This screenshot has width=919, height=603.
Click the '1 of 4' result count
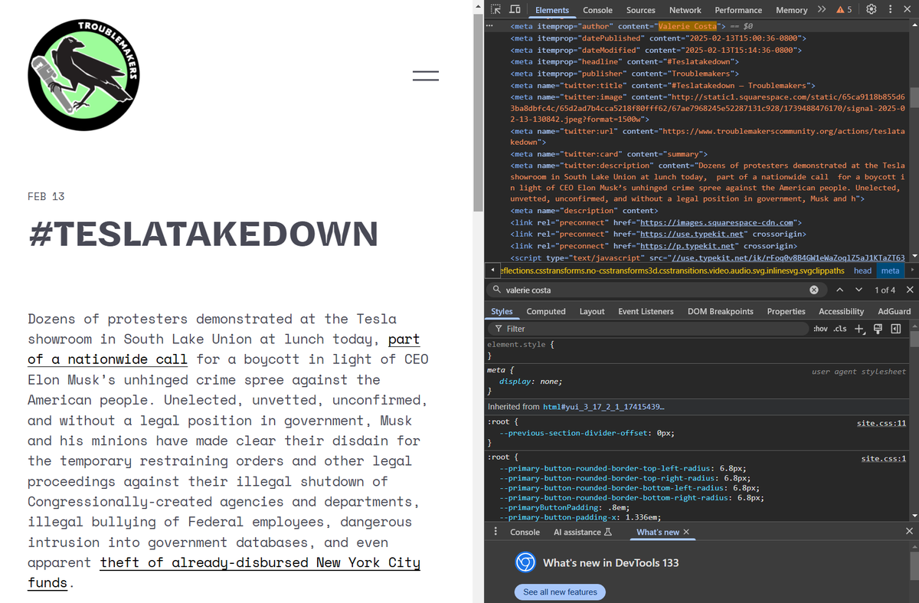(x=885, y=290)
